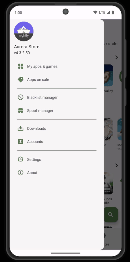Go to Accounts in the drawer

point(57,142)
